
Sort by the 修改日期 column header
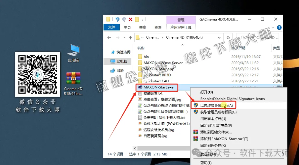(x=238, y=48)
